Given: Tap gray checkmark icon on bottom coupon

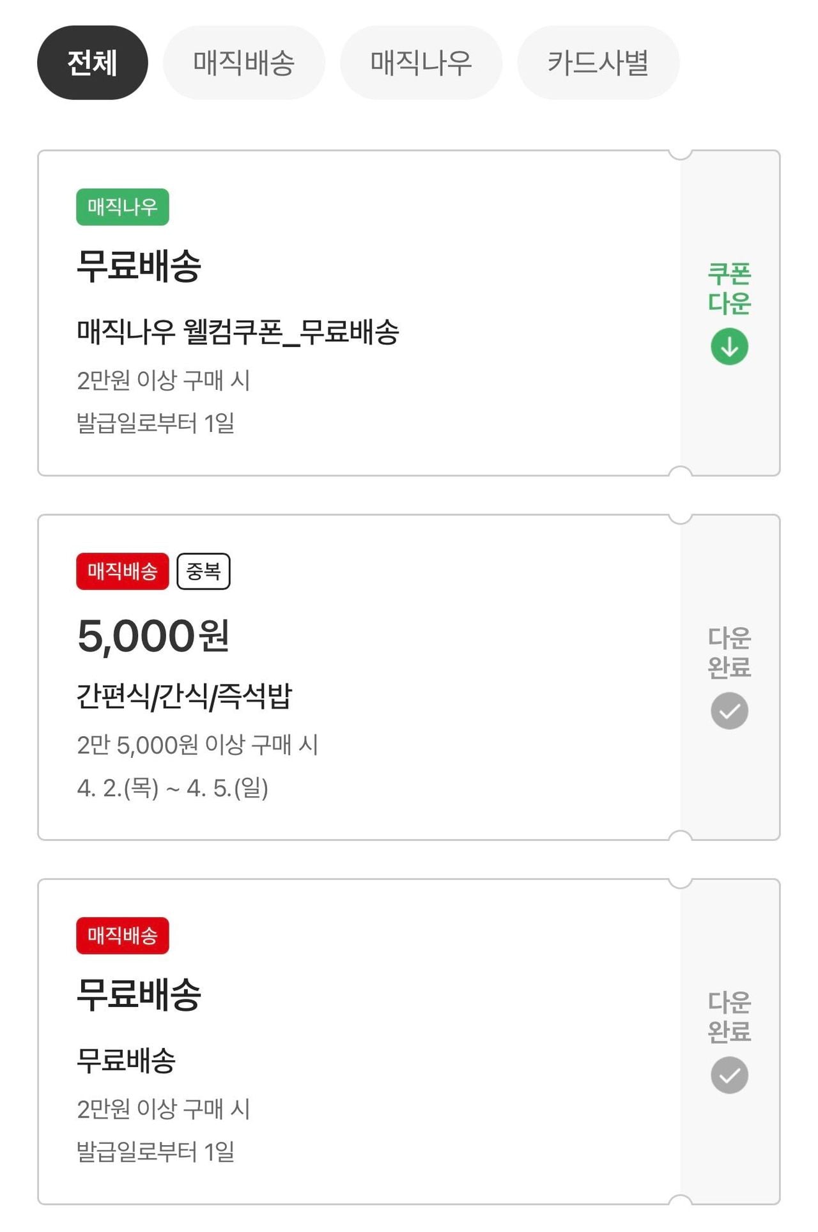Looking at the screenshot, I should 729,1075.
